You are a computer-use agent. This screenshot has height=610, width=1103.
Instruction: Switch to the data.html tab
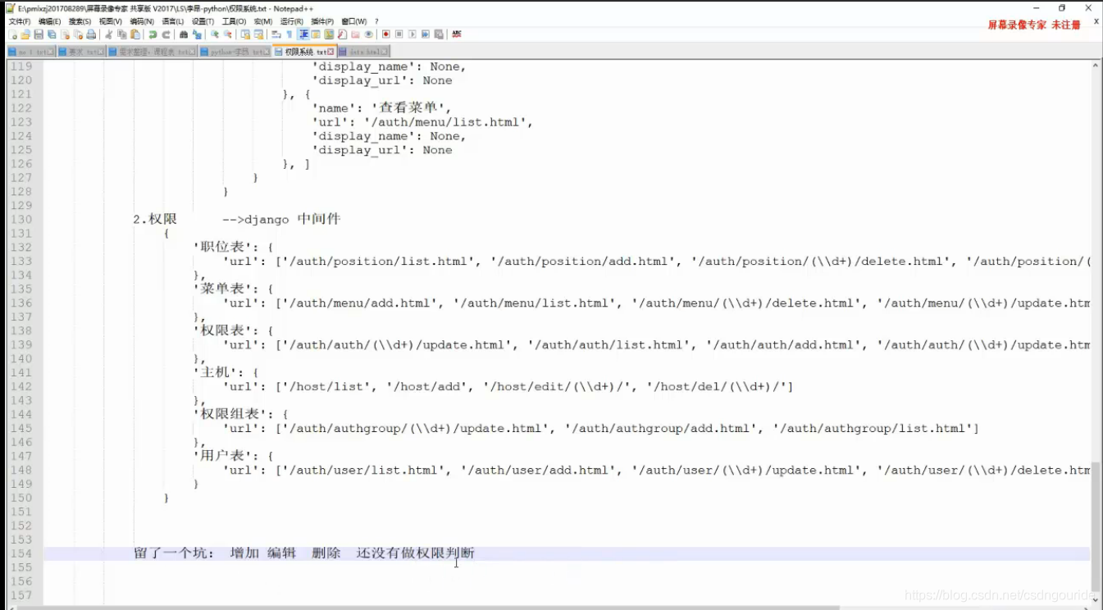[362, 52]
